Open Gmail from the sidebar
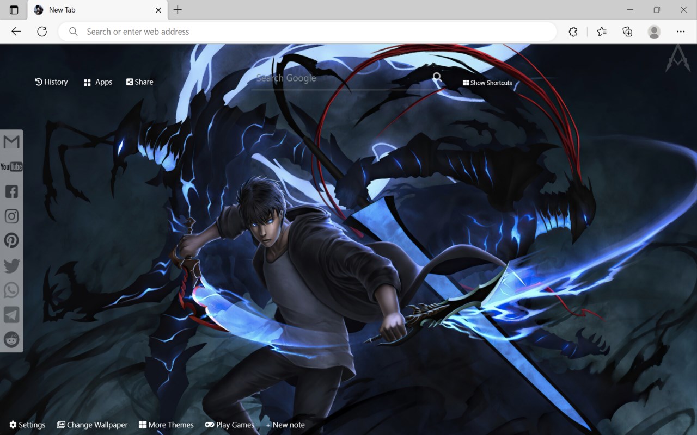Image resolution: width=697 pixels, height=435 pixels. click(x=11, y=142)
